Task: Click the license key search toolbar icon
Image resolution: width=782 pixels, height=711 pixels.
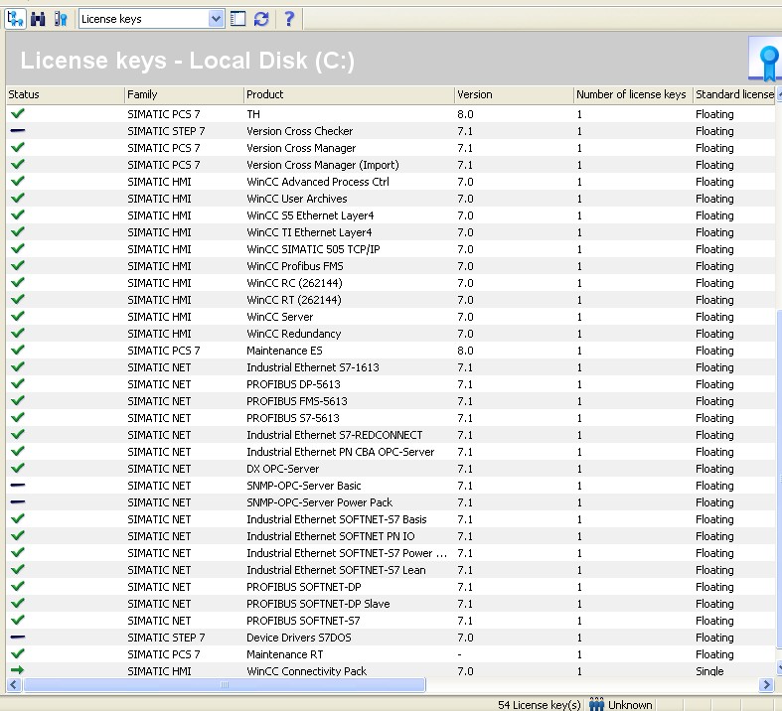Action: click(x=61, y=19)
